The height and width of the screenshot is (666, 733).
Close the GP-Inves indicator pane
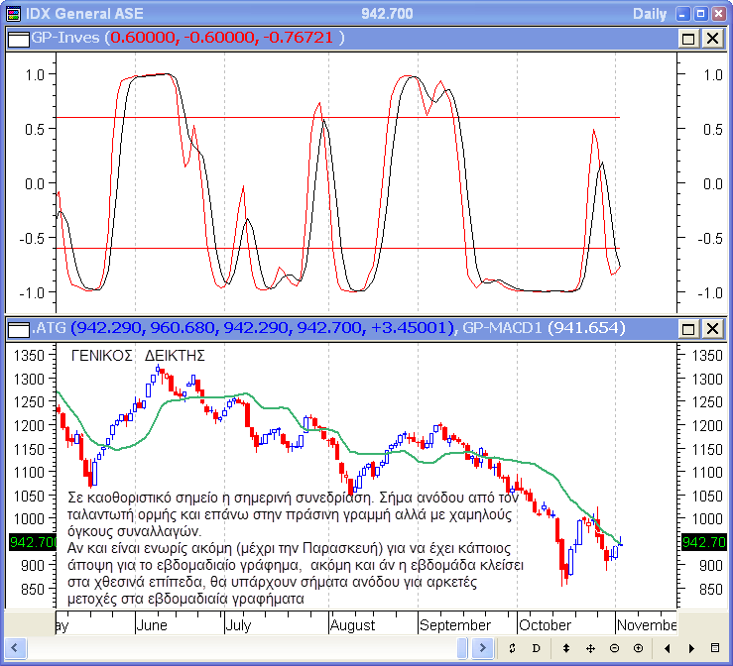click(x=712, y=38)
